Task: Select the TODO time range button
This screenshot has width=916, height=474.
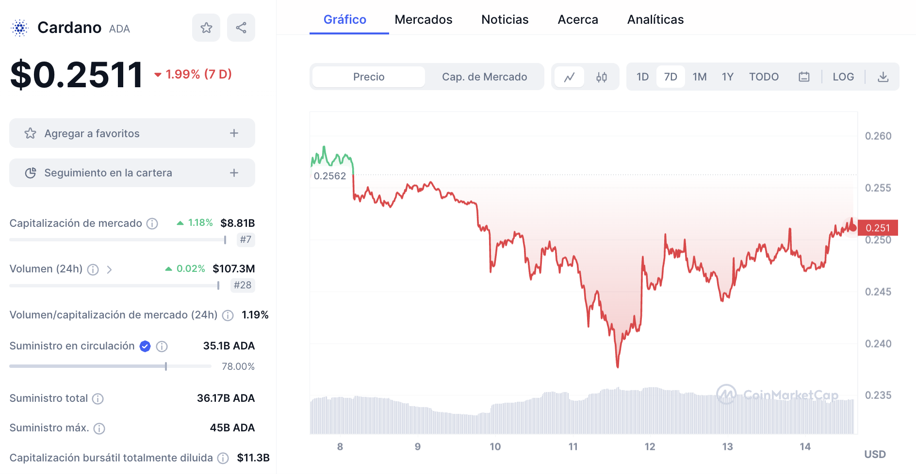Action: click(x=764, y=77)
